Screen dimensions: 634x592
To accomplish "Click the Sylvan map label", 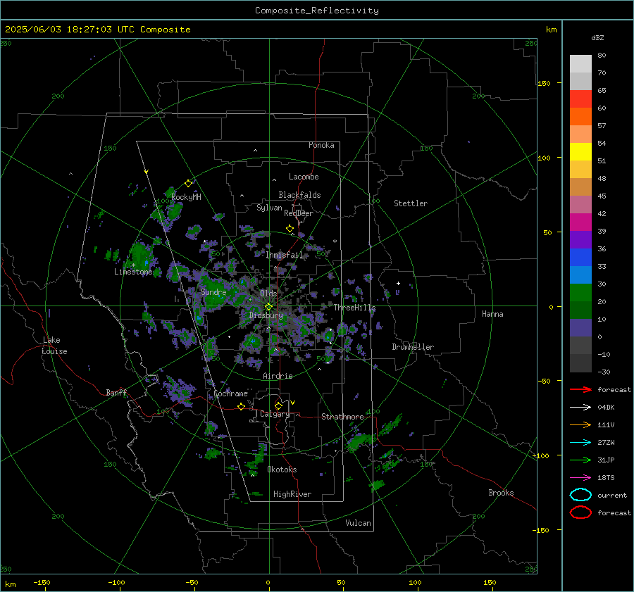I will [x=269, y=208].
